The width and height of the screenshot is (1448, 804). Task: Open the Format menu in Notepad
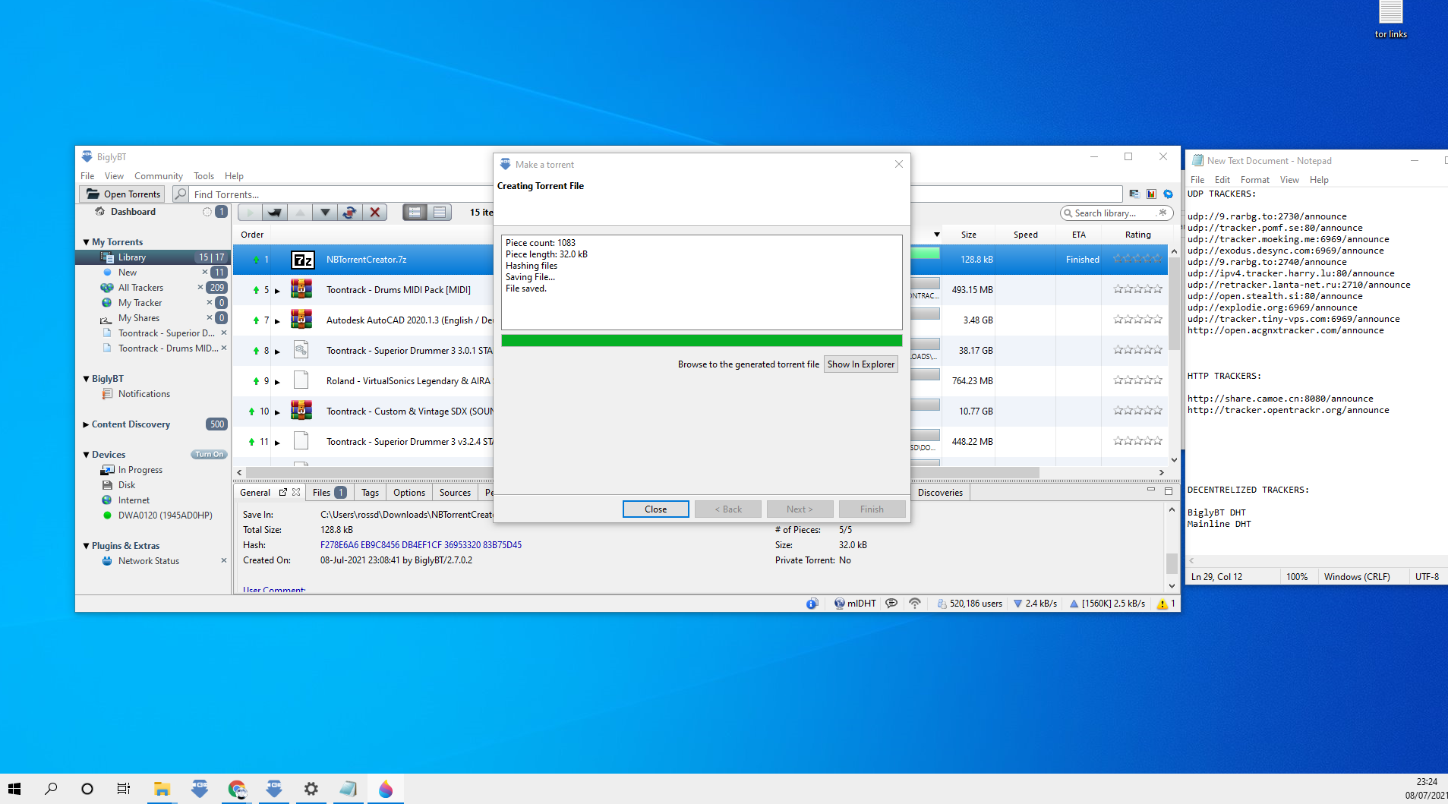click(1254, 180)
